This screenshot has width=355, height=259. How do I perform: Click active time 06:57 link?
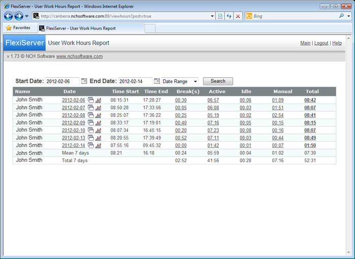pos(213,100)
